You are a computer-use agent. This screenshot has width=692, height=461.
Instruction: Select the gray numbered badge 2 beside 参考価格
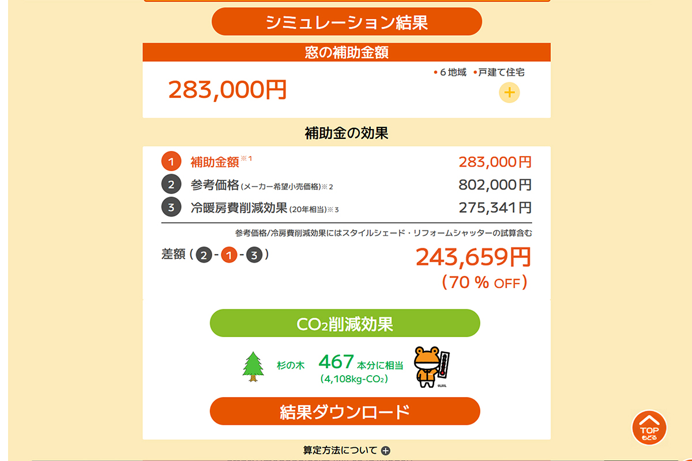[171, 185]
